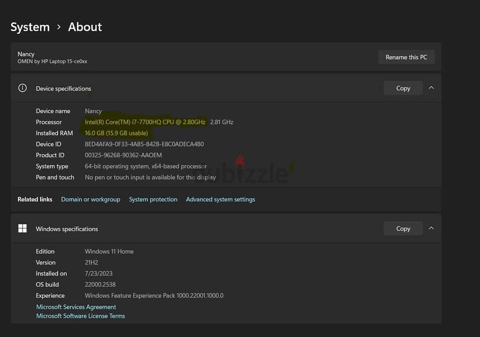Click the 64-bit operating system value
Image resolution: width=480 pixels, height=337 pixels.
point(146,166)
